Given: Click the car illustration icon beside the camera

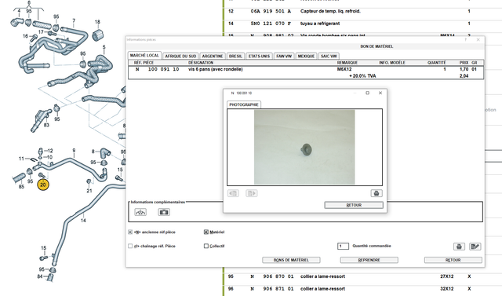Looking at the screenshot, I should [140, 212].
